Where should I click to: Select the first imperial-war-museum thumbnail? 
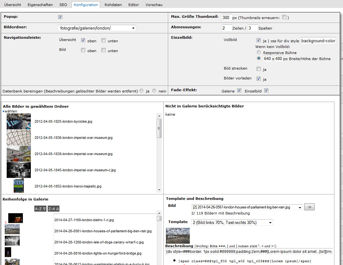19,138
